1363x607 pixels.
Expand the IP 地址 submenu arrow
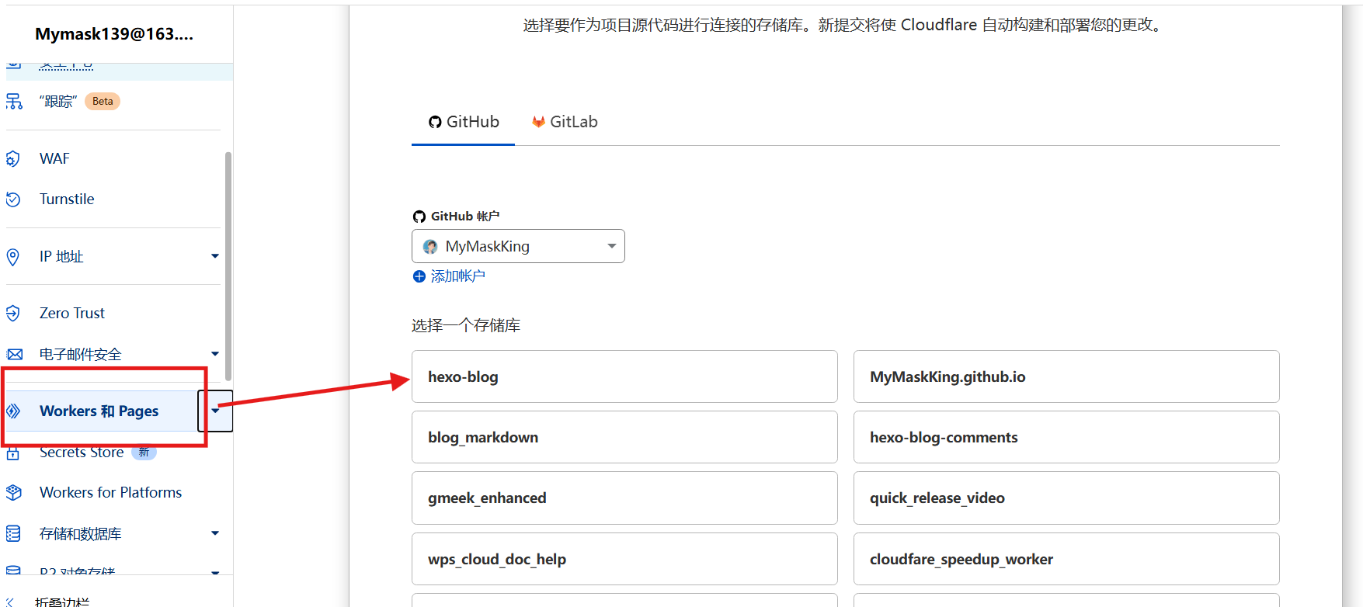coord(215,256)
